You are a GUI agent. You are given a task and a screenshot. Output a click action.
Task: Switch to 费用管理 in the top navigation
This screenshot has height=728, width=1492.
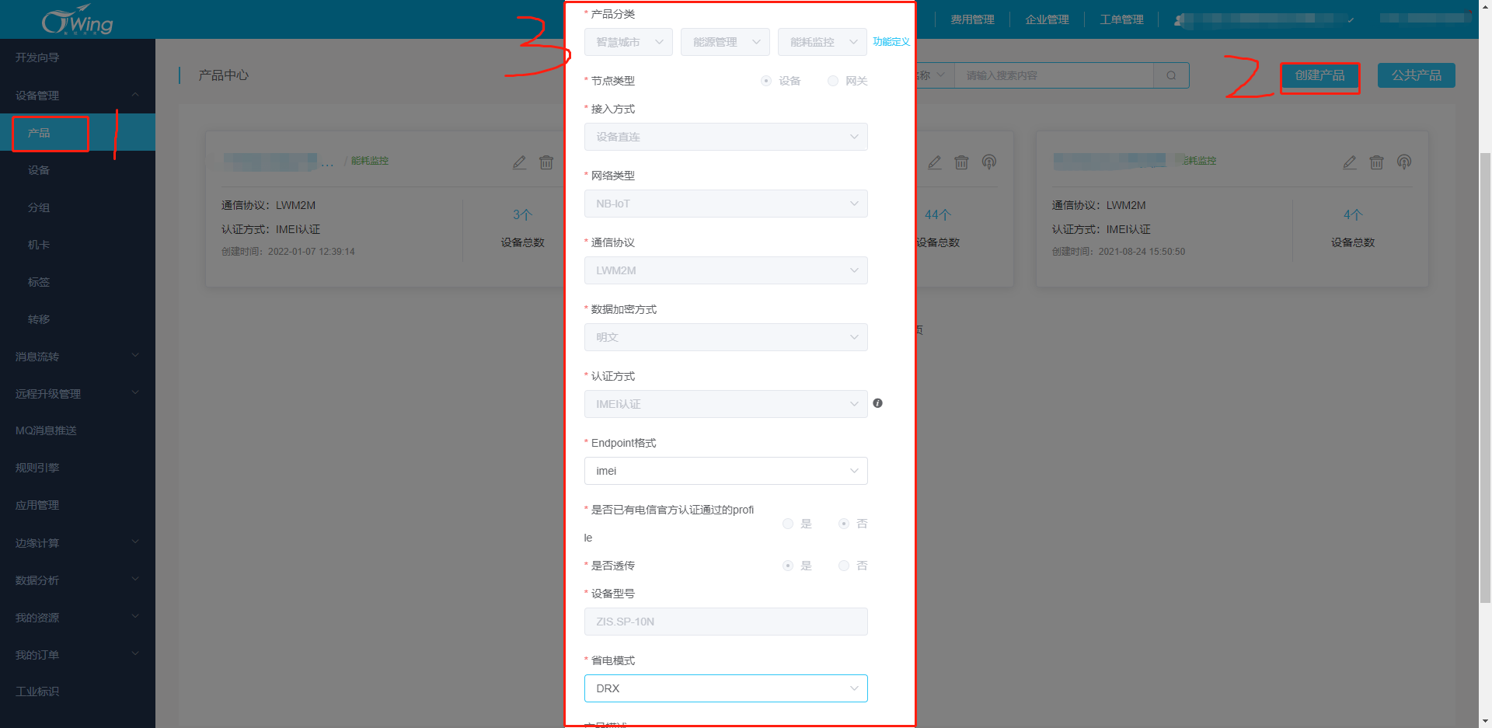tap(971, 19)
